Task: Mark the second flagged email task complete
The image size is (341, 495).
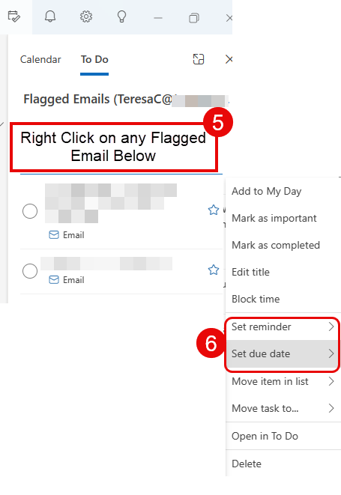Action: pos(30,271)
